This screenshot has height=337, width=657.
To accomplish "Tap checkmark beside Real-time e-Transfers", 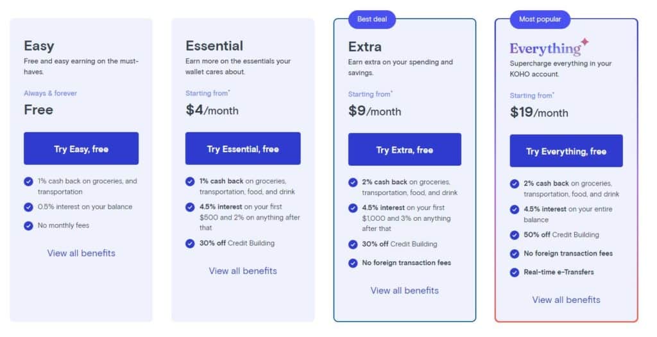I will 515,272.
